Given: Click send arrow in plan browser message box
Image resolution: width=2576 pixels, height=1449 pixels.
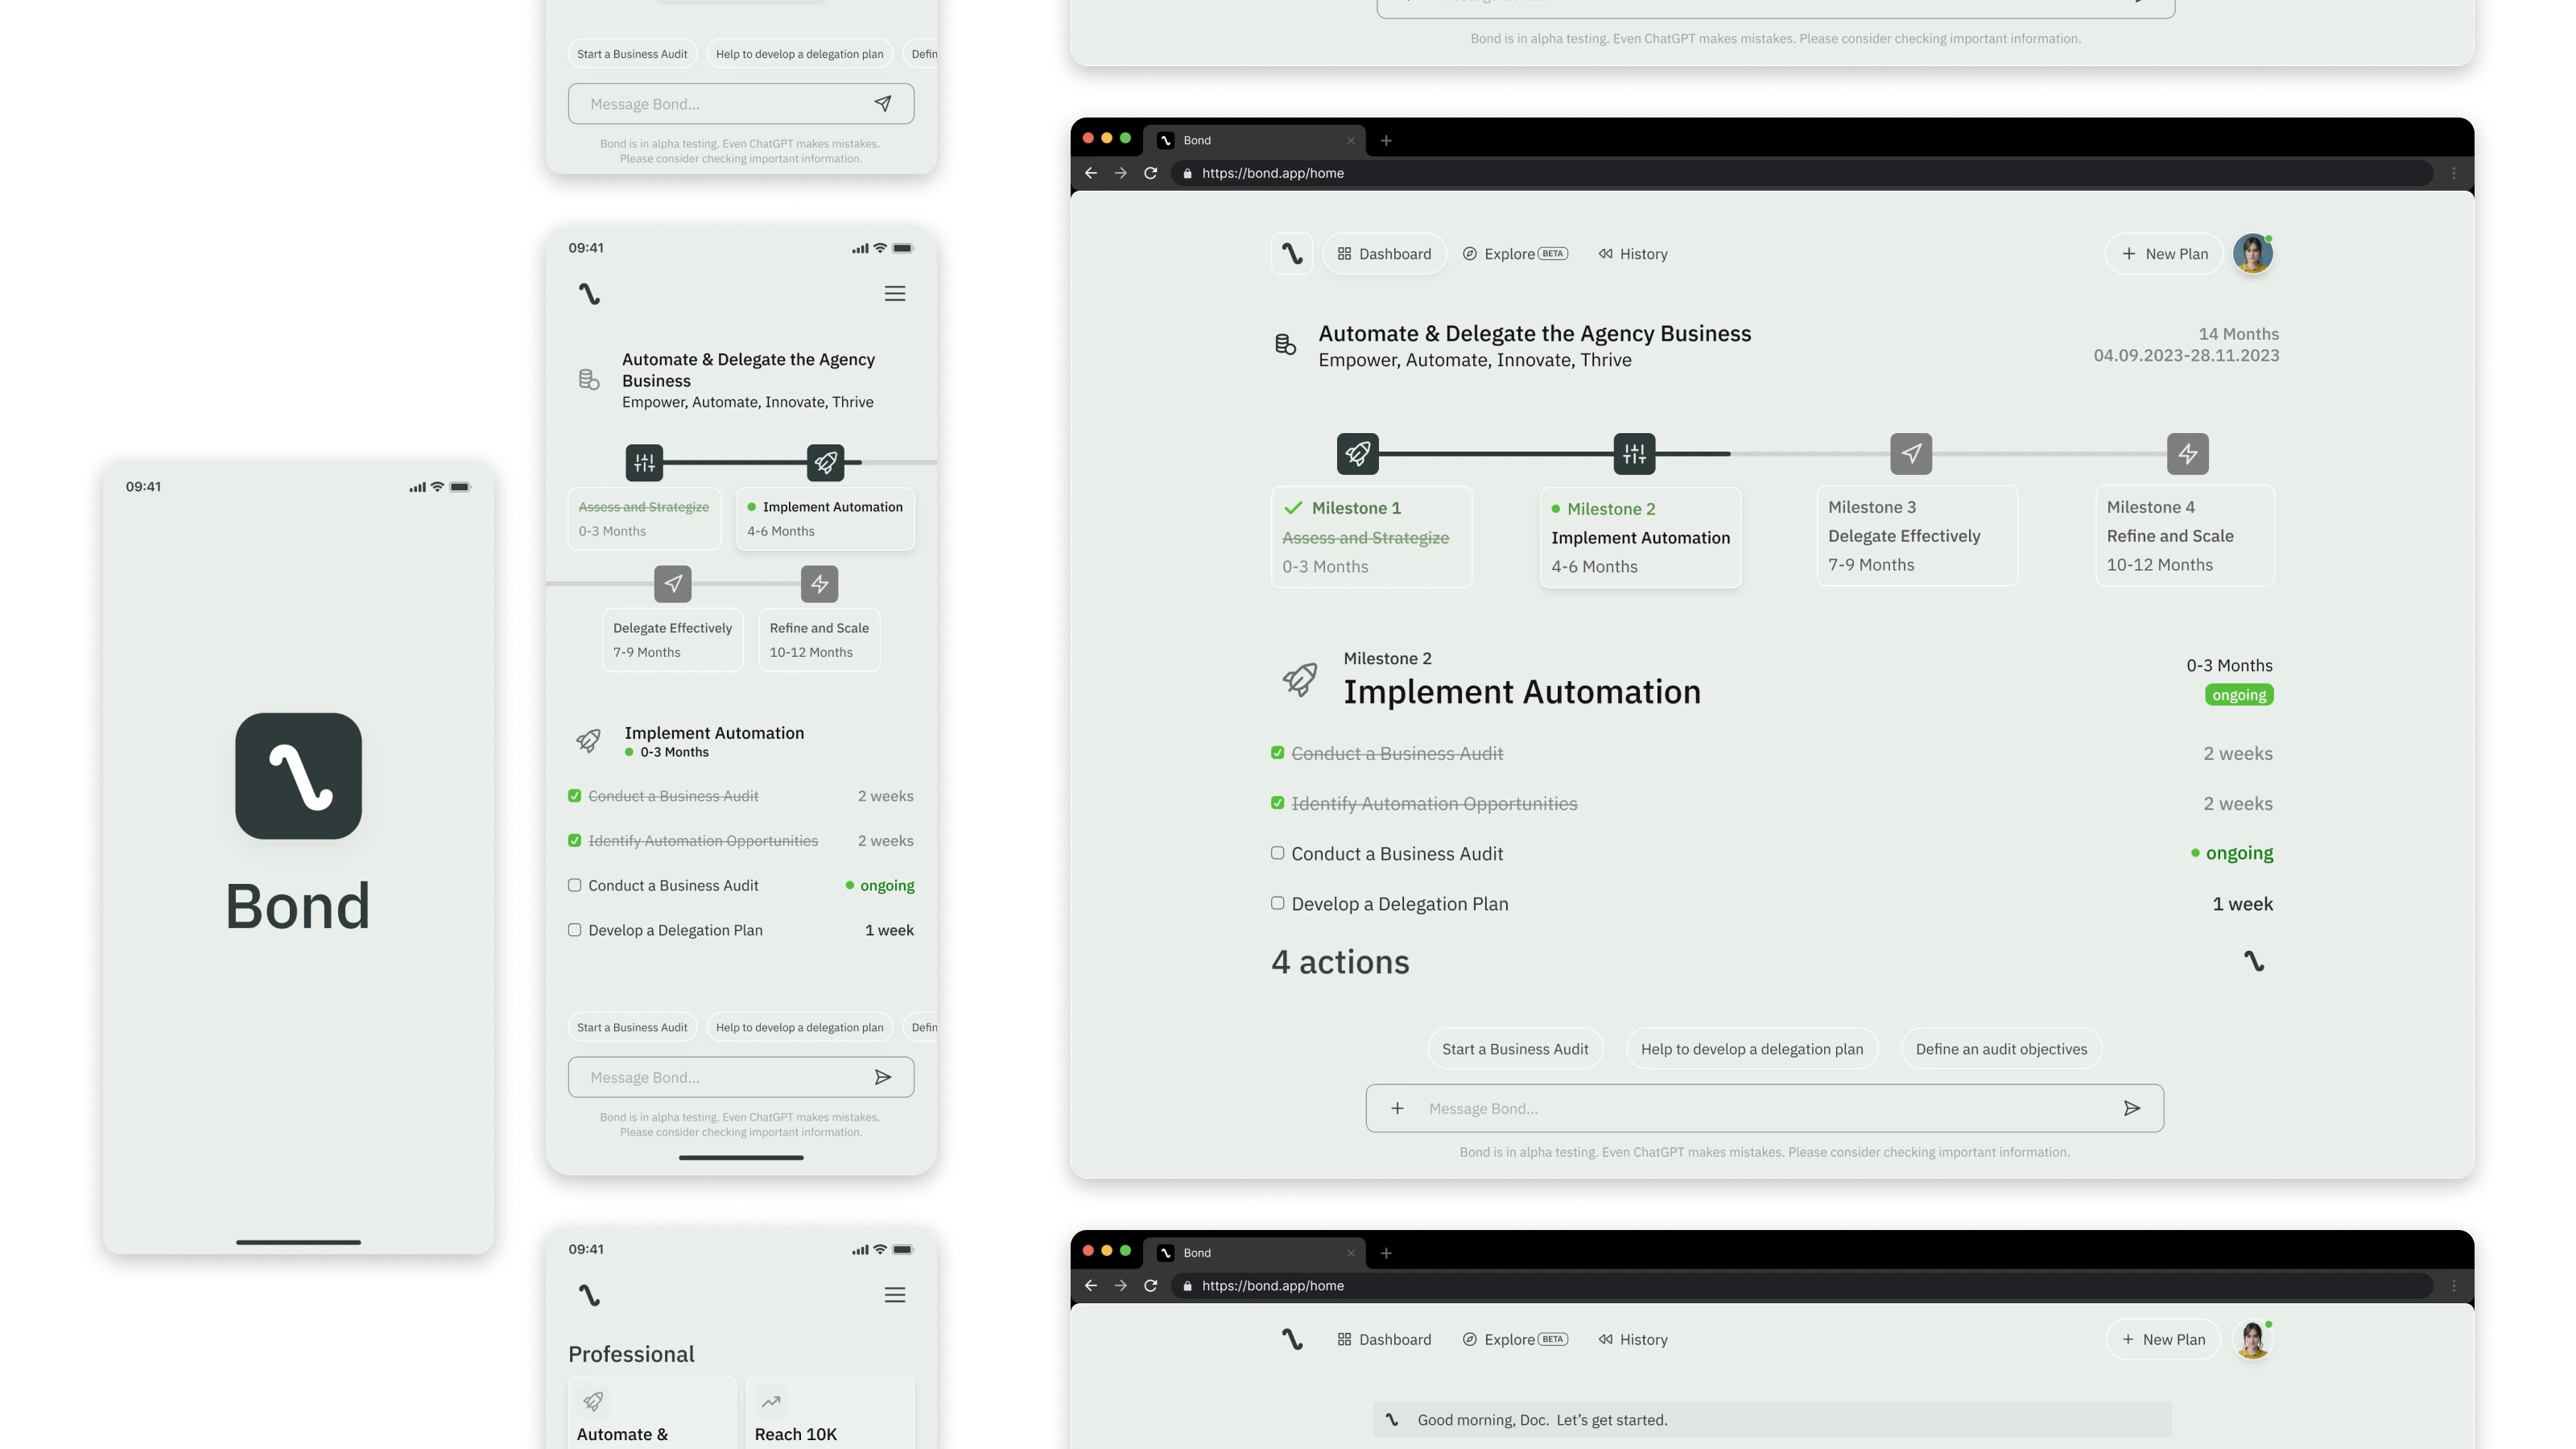Looking at the screenshot, I should 2131,1108.
